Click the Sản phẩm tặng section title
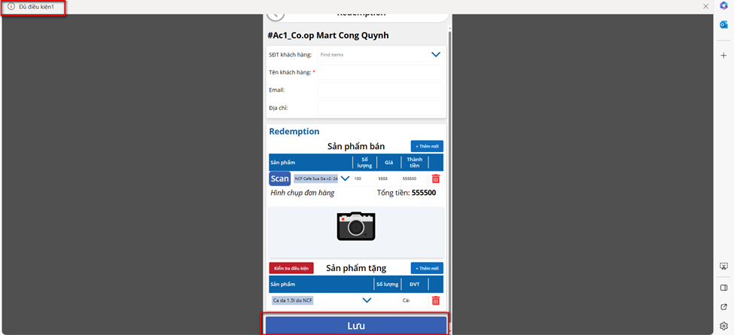This screenshot has height=335, width=734. pos(356,268)
